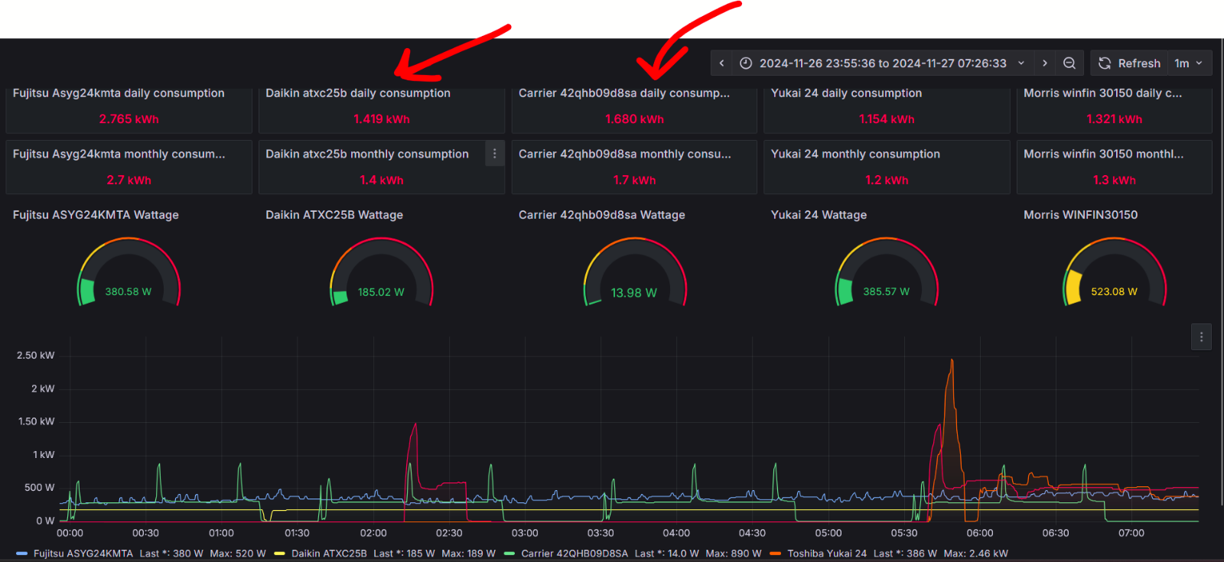Click orange Toshiba Yukai legend color swatch

pos(776,554)
